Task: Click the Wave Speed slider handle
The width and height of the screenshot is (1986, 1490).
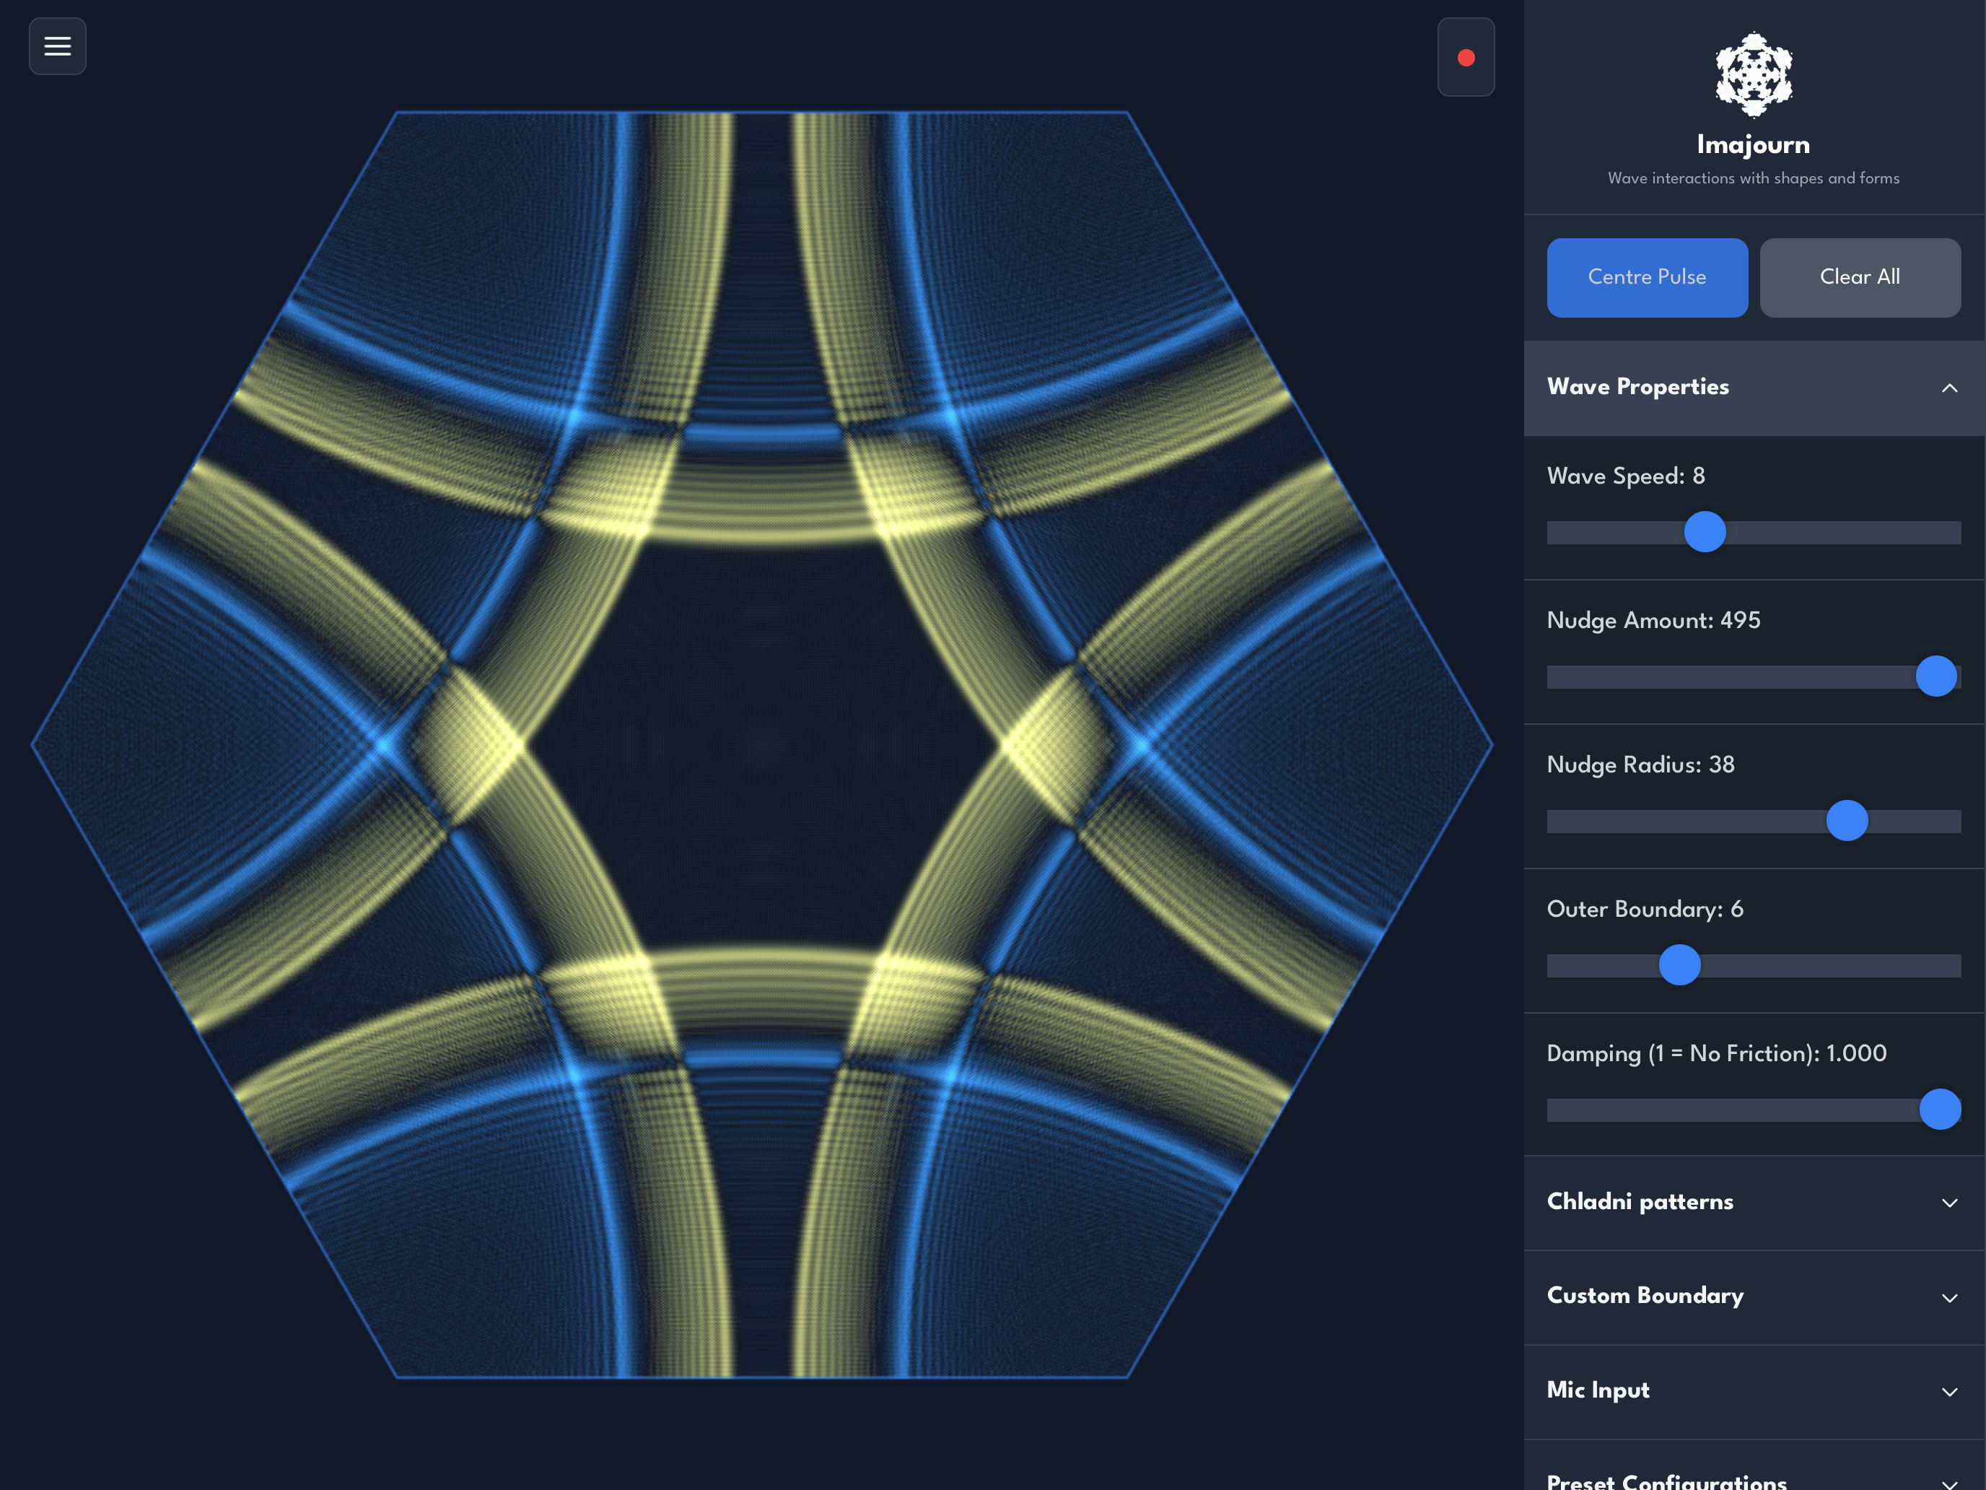Action: pos(1704,532)
